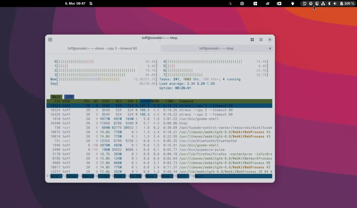Click the wired network icon in tray

pos(323,4)
